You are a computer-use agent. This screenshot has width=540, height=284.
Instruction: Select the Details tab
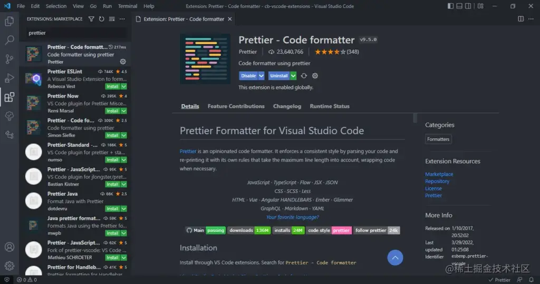click(190, 106)
